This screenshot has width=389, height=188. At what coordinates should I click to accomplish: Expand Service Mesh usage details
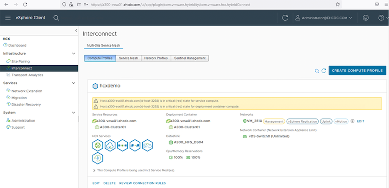[94, 170]
